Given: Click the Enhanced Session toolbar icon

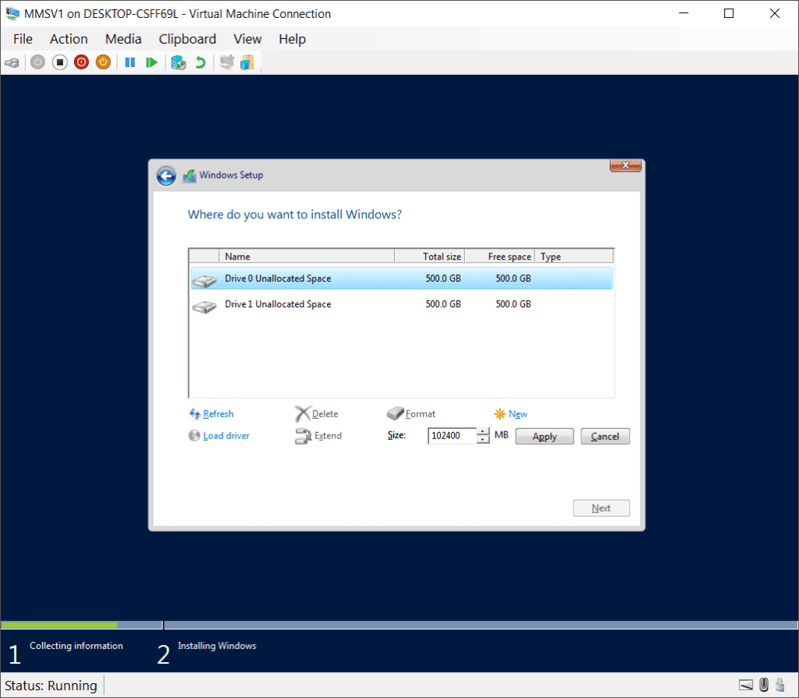Looking at the screenshot, I should [227, 62].
